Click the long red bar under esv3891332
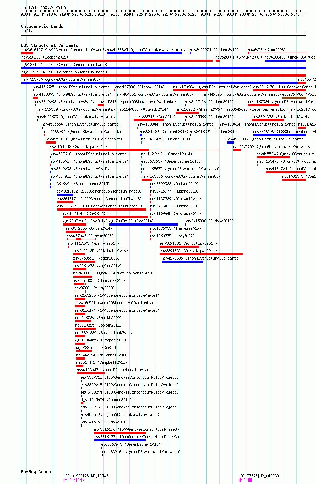This screenshot has width=316, height=484. coord(201,254)
